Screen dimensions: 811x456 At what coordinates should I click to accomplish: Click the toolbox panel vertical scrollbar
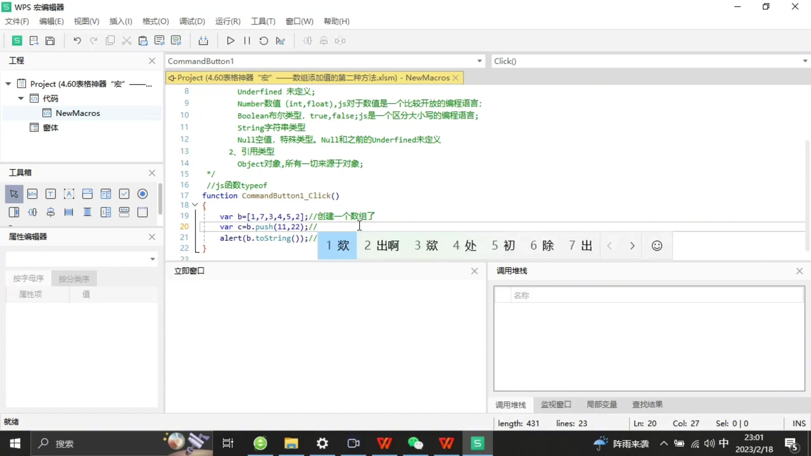tap(160, 198)
